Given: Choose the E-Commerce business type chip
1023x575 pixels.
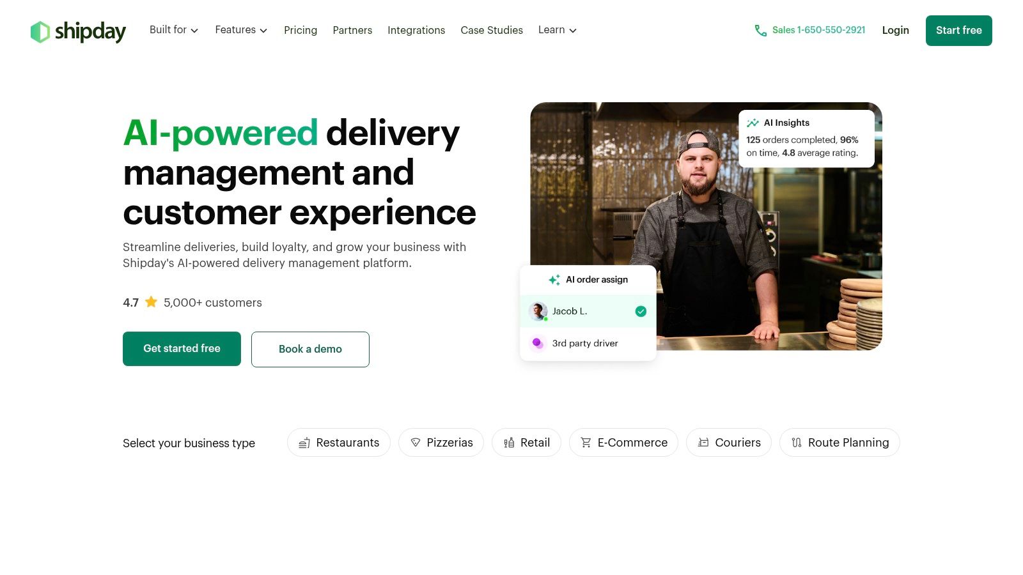Looking at the screenshot, I should pyautogui.click(x=623, y=442).
